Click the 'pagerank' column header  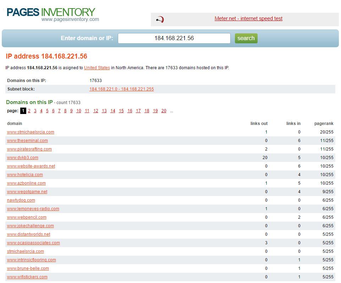(x=324, y=124)
